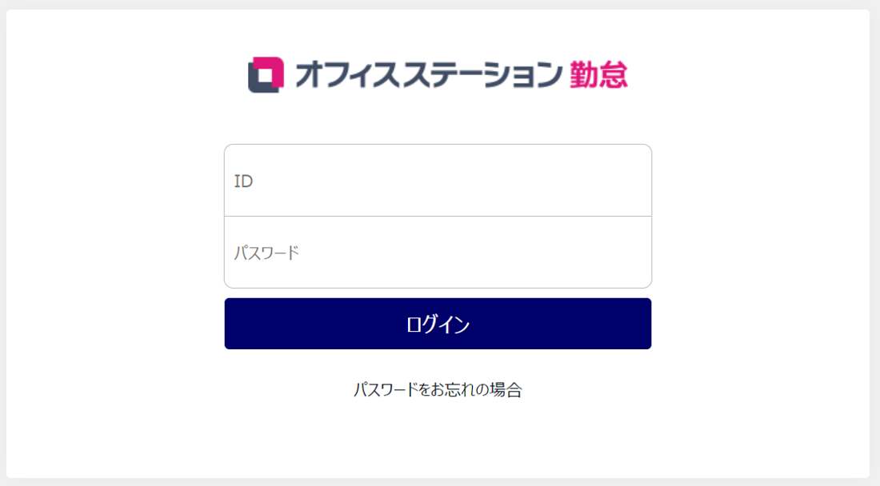Click the オフィスステーション logo text
Viewport: 880px width, 486px height.
tap(428, 75)
